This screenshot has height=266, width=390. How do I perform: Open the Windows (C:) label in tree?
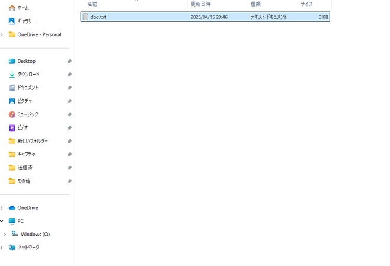[x=36, y=234]
